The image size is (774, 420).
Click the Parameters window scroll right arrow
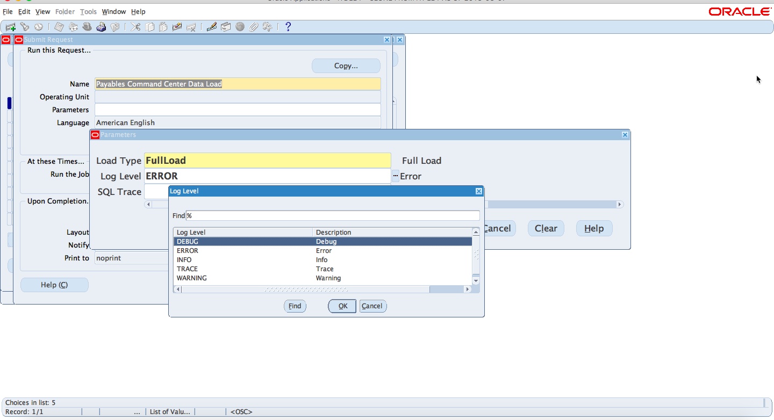620,205
